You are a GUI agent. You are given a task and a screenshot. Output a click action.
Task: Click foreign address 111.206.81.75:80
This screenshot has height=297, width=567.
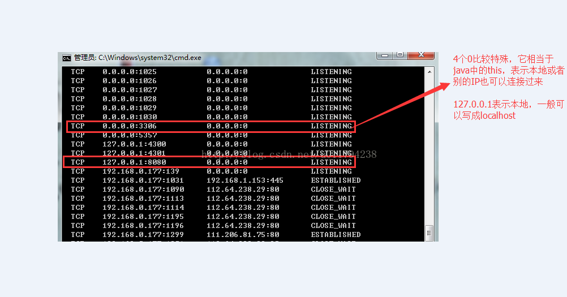(243, 234)
